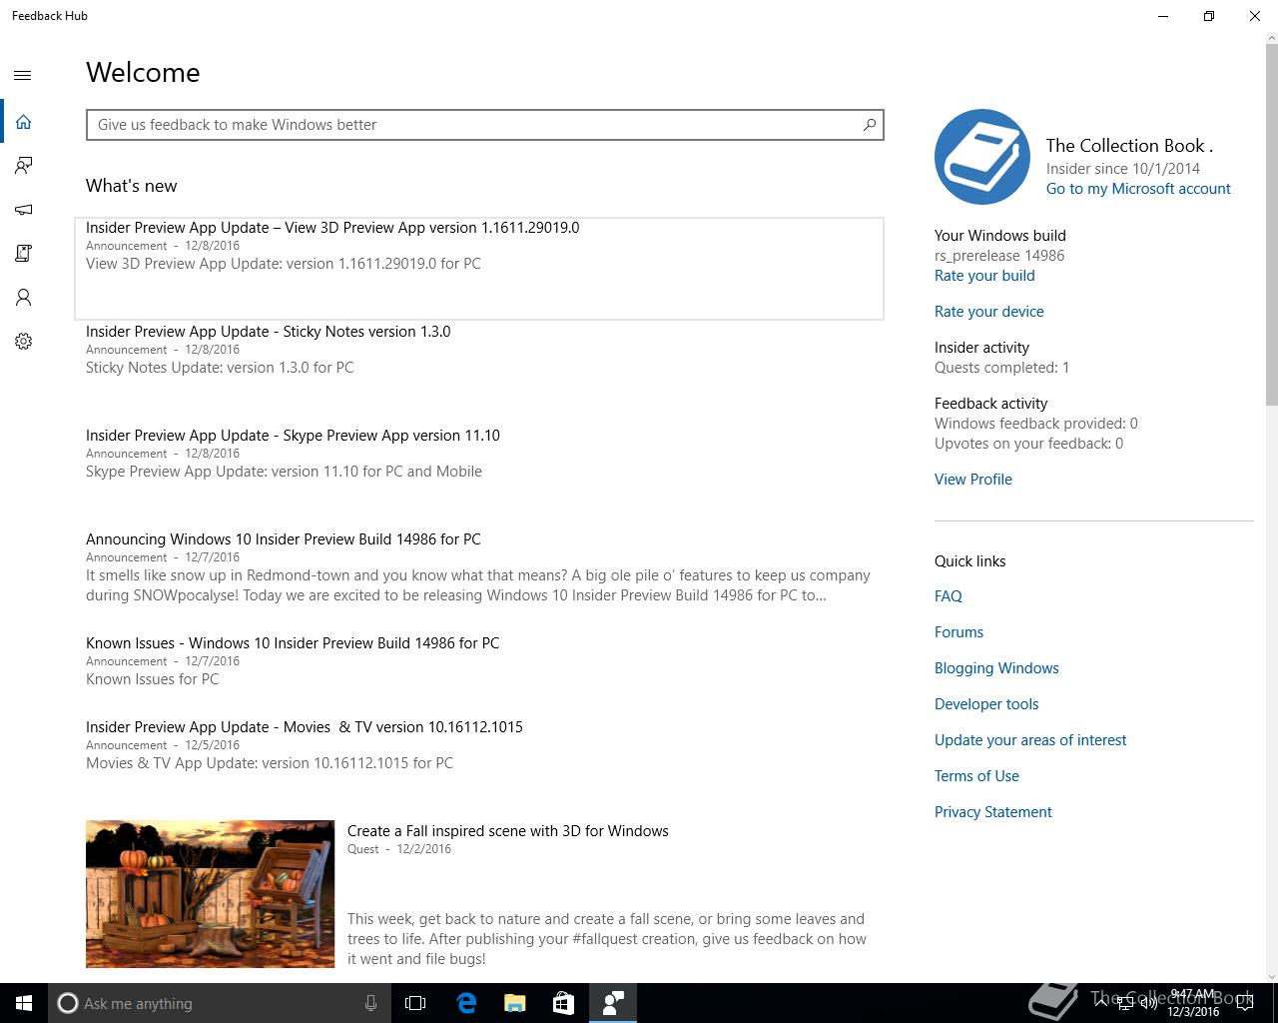Open File Explorer from taskbar

click(515, 1003)
